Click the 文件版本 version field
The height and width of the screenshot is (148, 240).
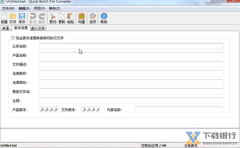pos(91,110)
